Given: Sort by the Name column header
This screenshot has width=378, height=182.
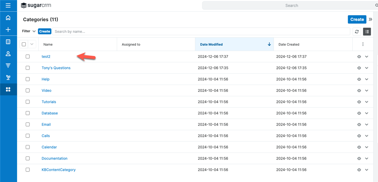Looking at the screenshot, I should [x=48, y=45].
